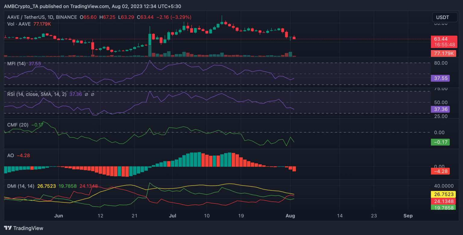Click the 77.179K volume tag on price axis
463x235 pixels.
pos(444,54)
